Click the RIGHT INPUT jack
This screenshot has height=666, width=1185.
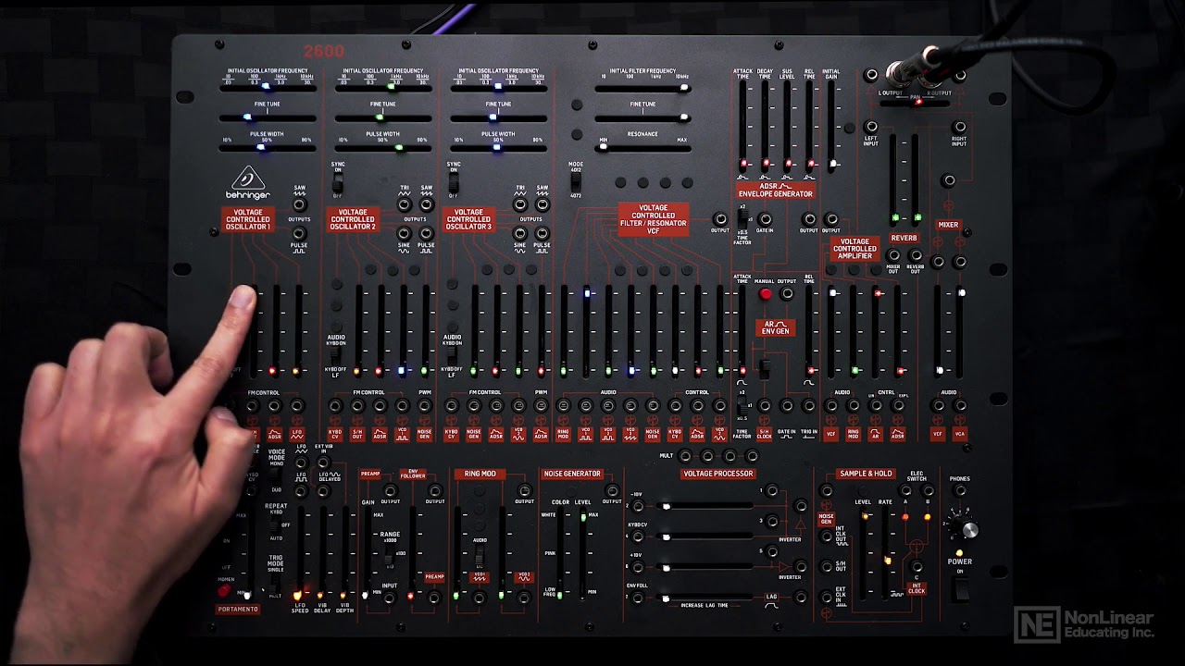click(x=959, y=127)
